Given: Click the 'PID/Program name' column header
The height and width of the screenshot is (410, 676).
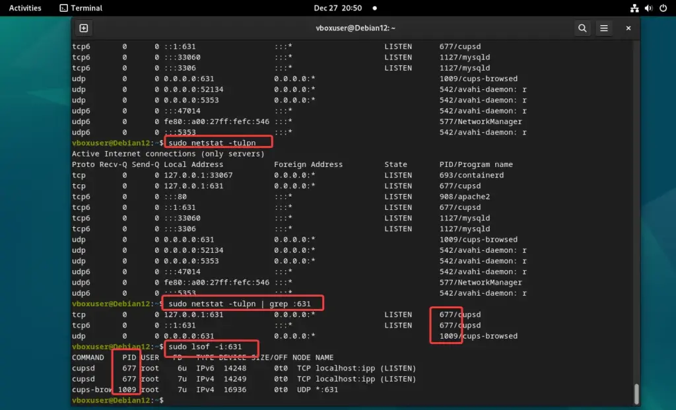Looking at the screenshot, I should (x=476, y=164).
